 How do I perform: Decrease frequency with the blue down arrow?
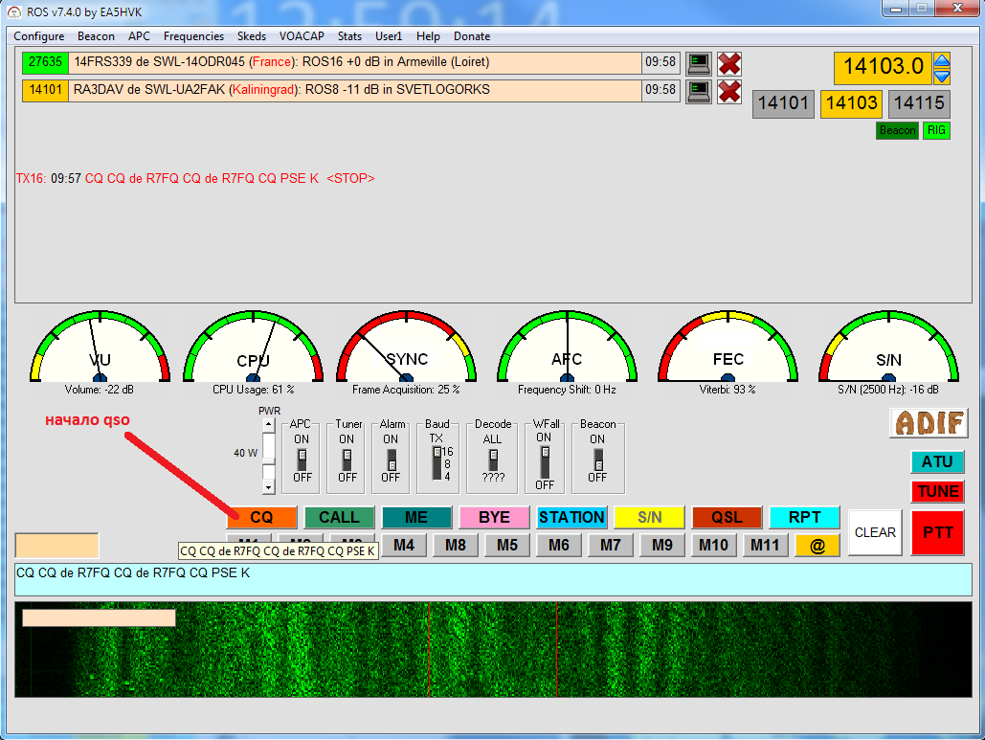pos(942,76)
